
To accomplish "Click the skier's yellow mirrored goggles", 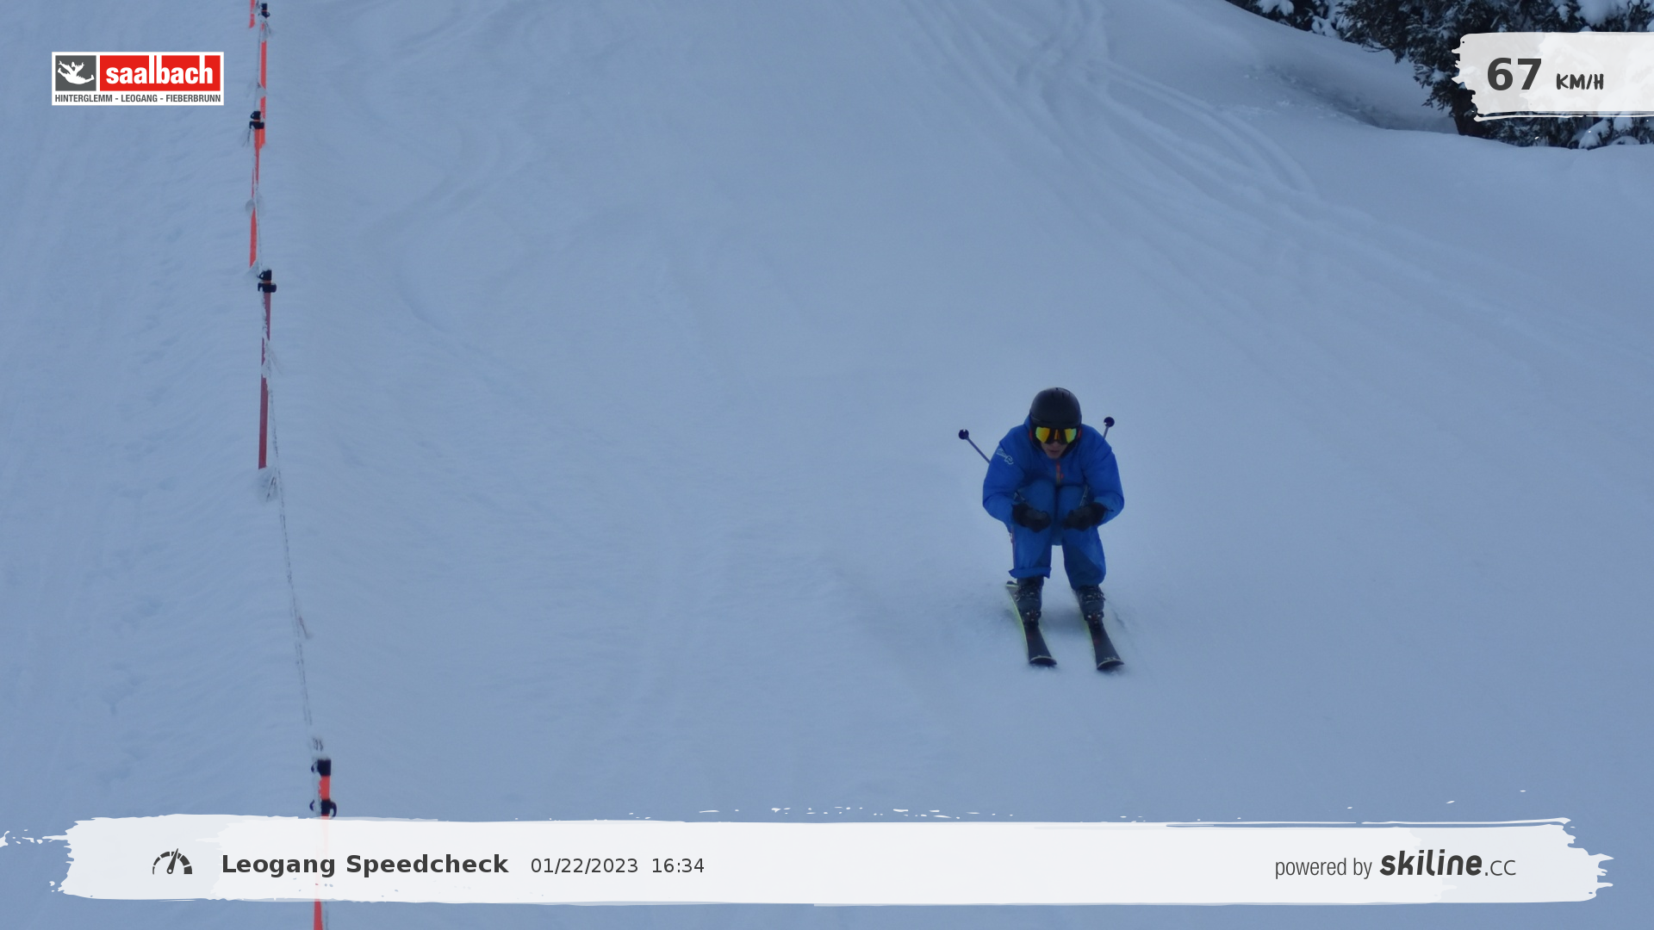I will [x=1055, y=435].
